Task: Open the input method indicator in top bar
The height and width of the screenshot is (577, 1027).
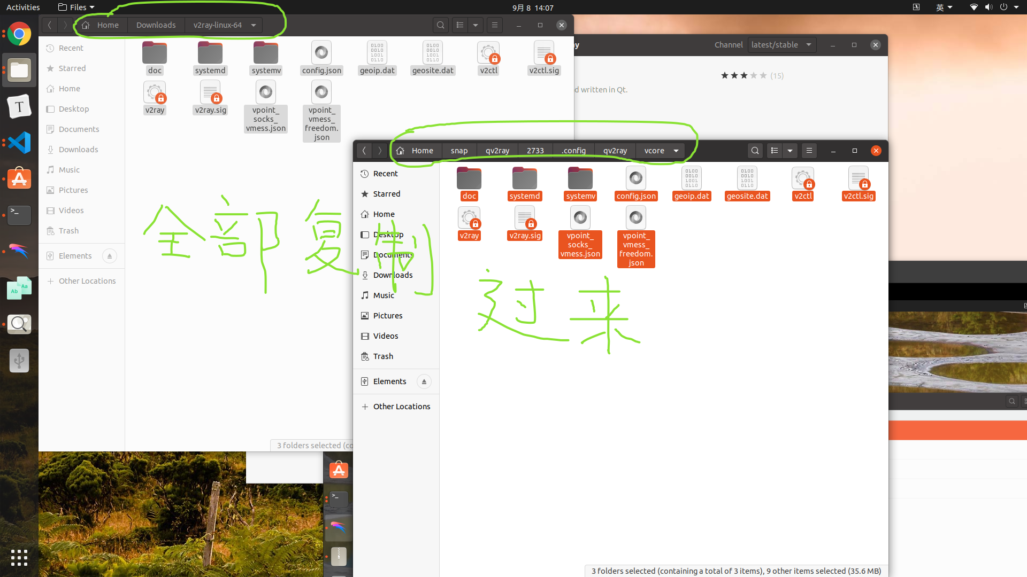Action: pyautogui.click(x=944, y=7)
